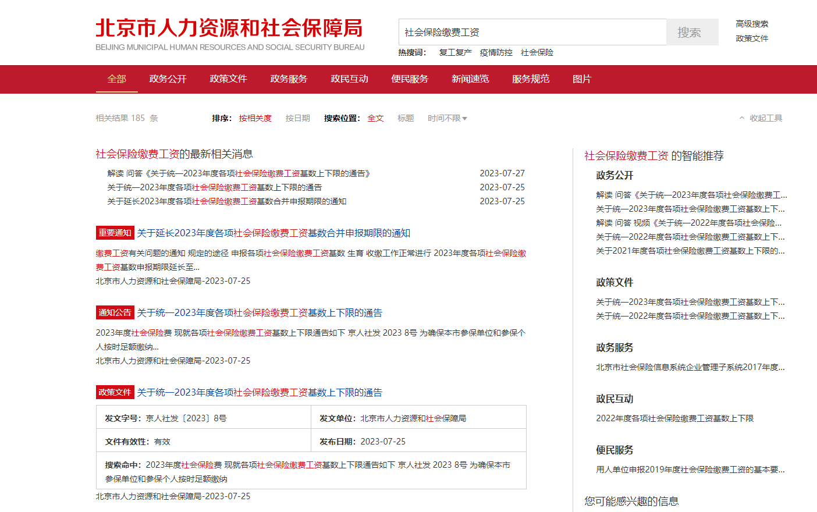Click the first news date 2023-07-27
The height and width of the screenshot is (512, 817).
(x=502, y=173)
